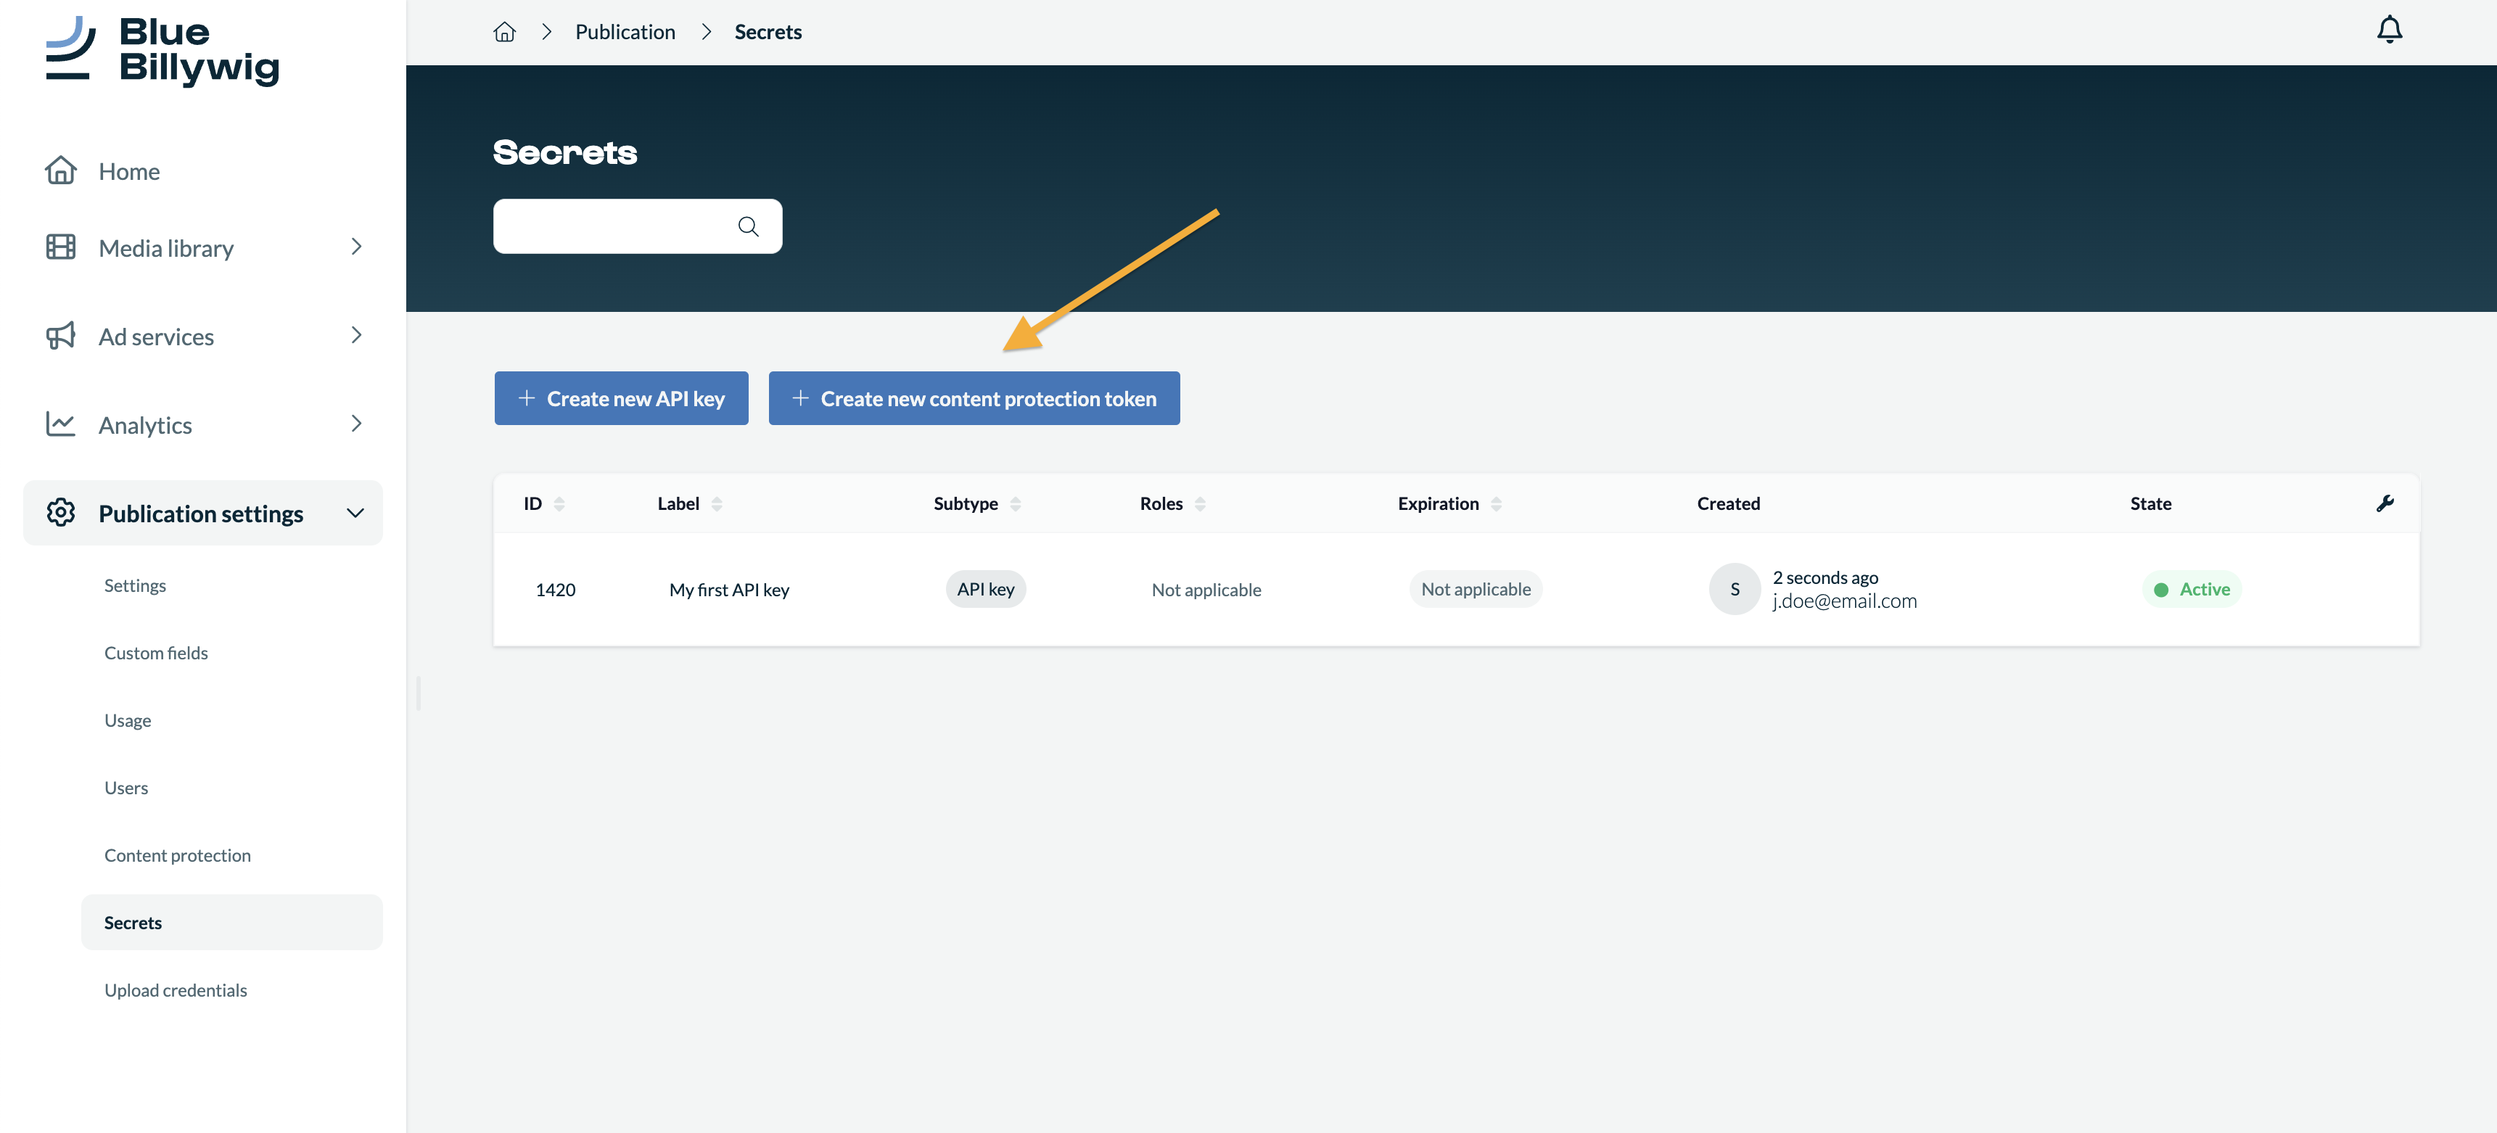
Task: Click Create new content protection token
Action: (x=974, y=398)
